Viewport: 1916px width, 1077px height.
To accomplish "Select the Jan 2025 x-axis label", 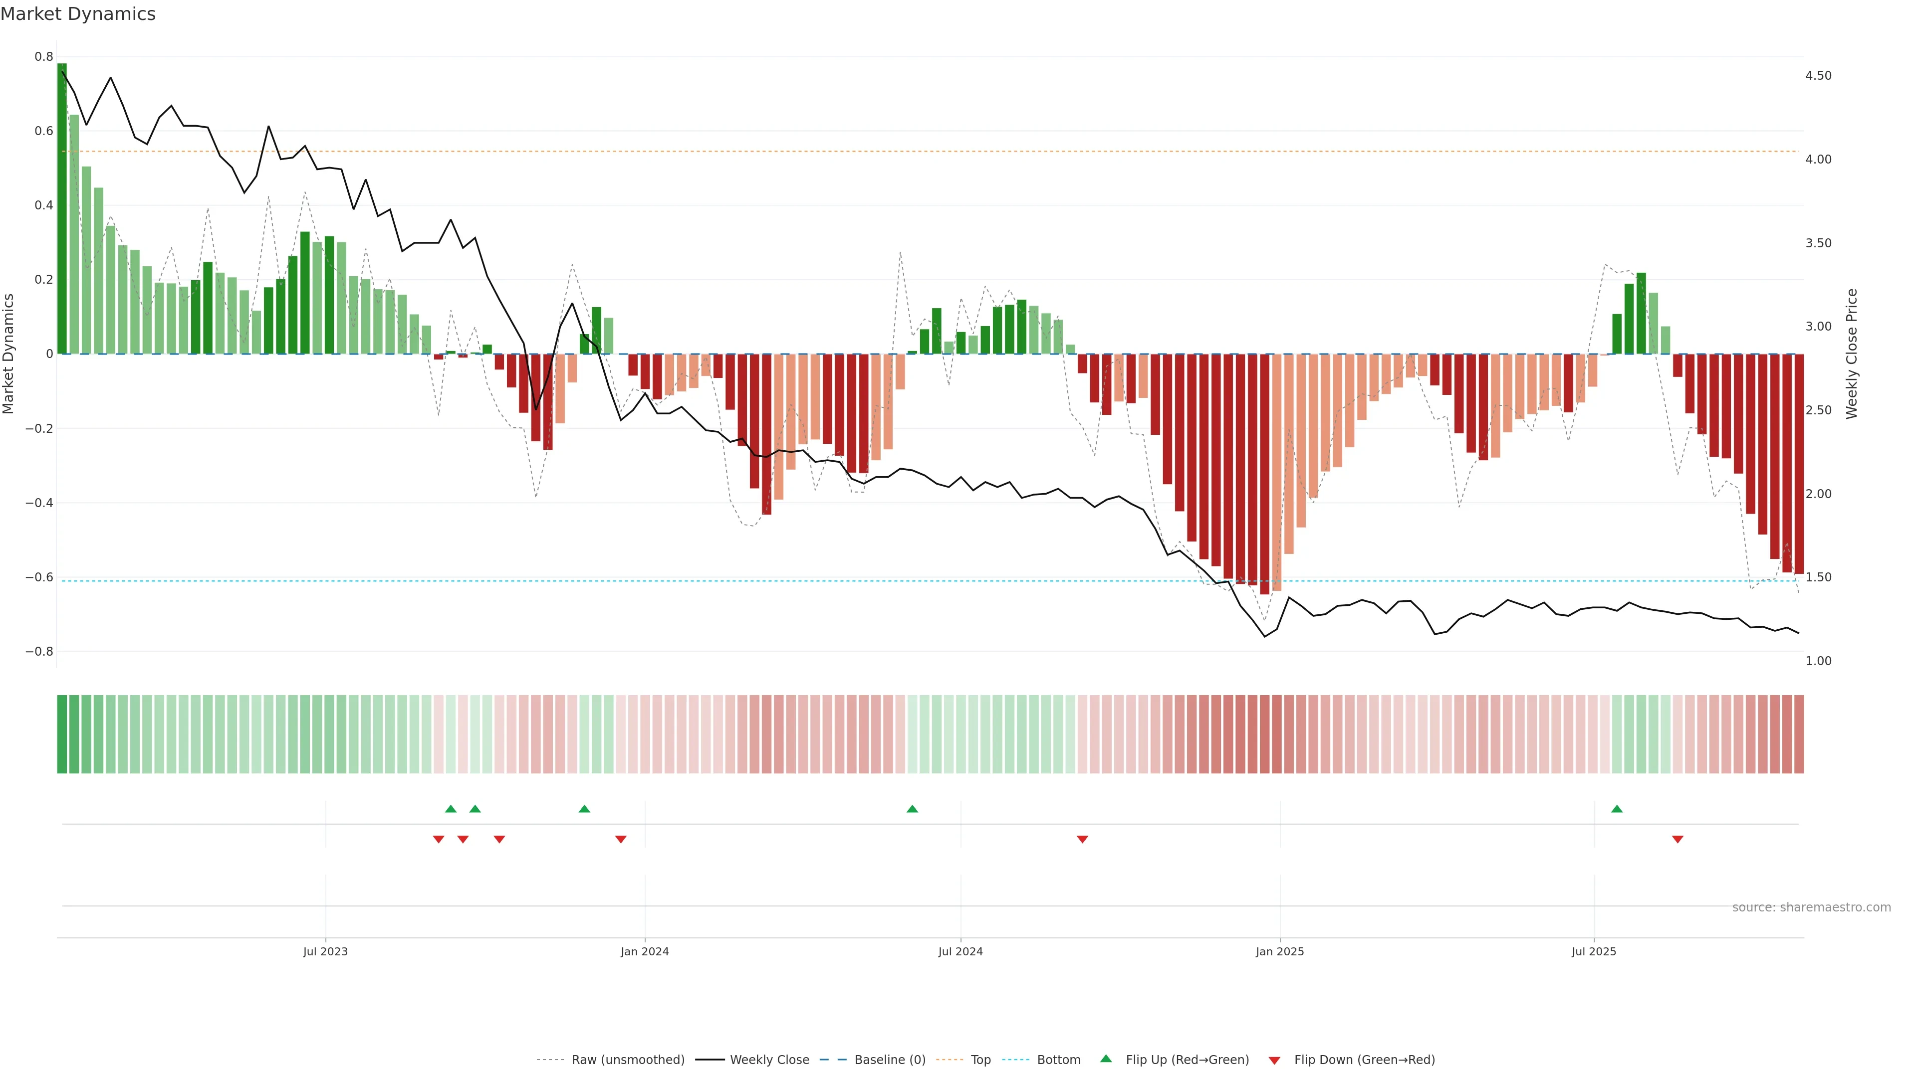I will (1279, 951).
